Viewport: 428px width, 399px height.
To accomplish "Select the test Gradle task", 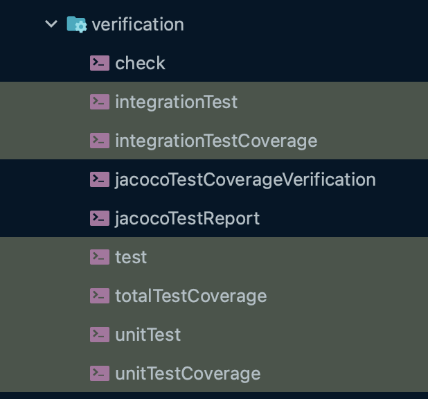I will click(x=131, y=257).
